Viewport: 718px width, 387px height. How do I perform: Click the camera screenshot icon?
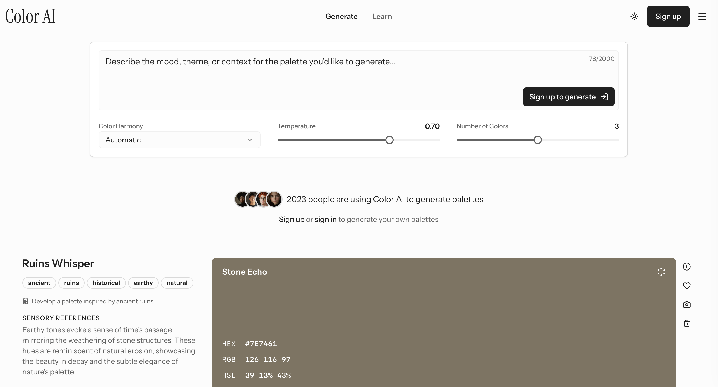[x=686, y=304]
